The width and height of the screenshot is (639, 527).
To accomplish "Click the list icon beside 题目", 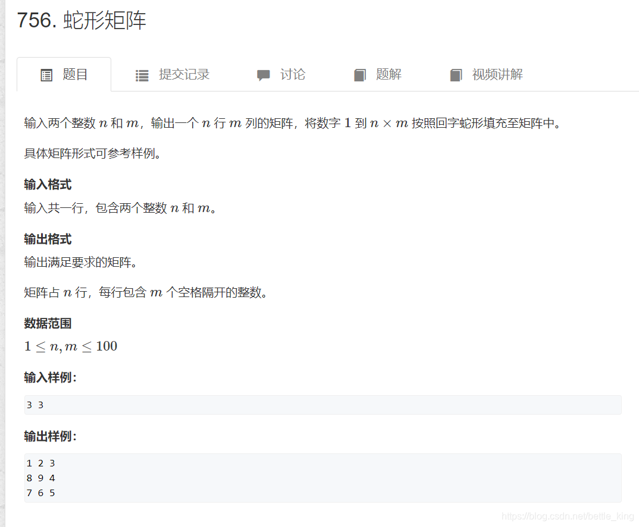I will click(x=46, y=75).
